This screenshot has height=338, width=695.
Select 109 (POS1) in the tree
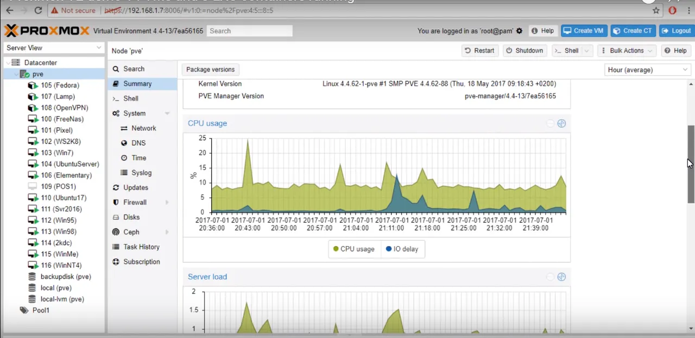point(58,186)
